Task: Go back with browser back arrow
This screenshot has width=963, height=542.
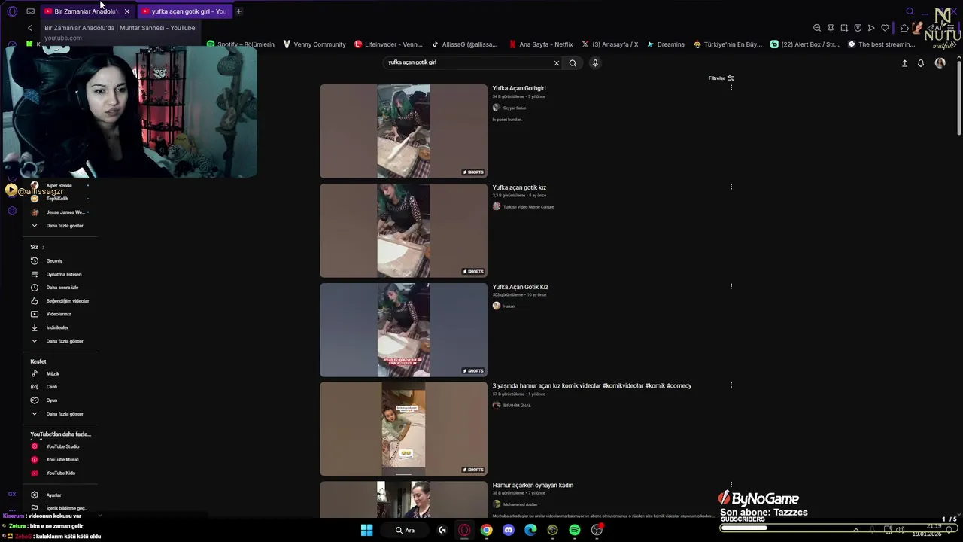Action: click(x=30, y=28)
